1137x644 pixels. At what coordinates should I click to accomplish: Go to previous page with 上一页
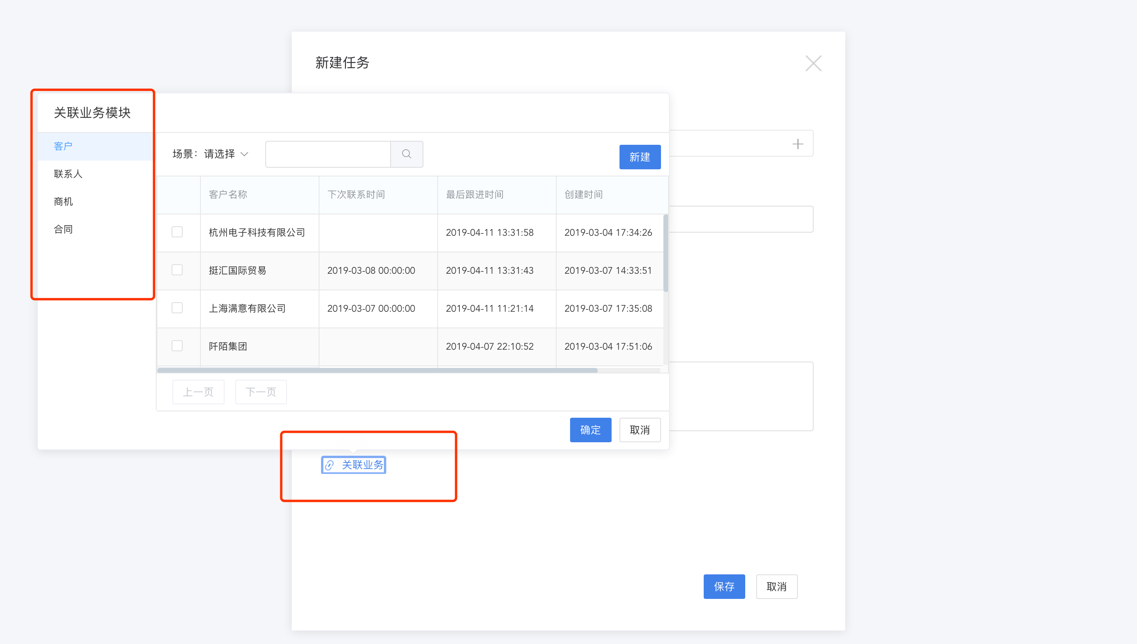(198, 392)
